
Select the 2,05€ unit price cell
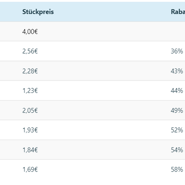(30, 111)
